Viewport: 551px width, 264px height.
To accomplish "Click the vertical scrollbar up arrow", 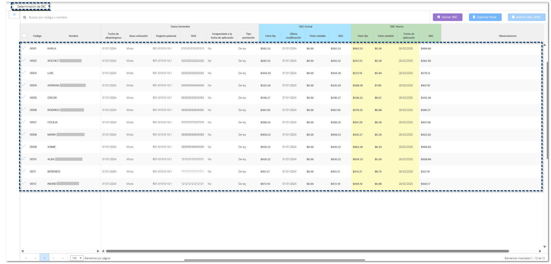I will (x=544, y=45).
